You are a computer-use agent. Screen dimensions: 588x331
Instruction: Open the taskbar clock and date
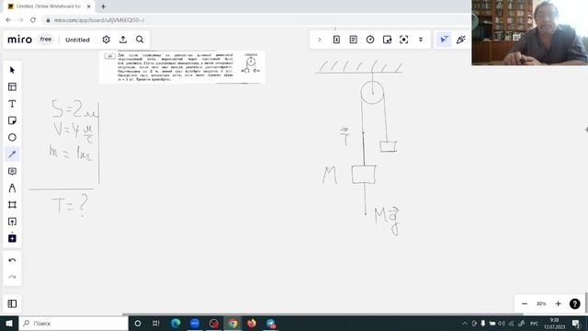554,323
